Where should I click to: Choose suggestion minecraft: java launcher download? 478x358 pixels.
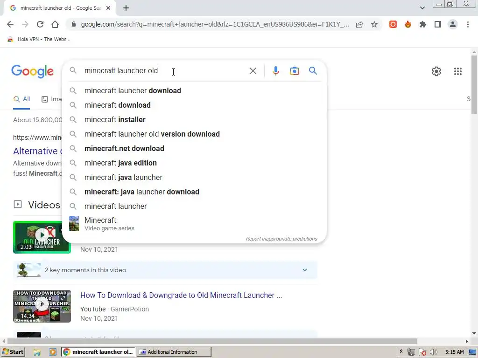[x=194, y=192]
